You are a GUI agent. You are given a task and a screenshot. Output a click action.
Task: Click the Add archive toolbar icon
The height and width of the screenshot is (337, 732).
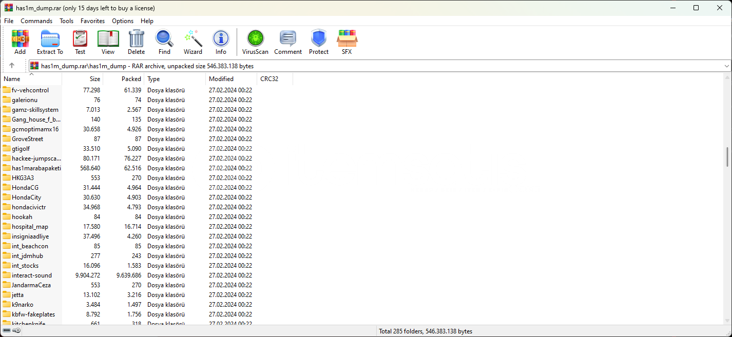coord(20,41)
